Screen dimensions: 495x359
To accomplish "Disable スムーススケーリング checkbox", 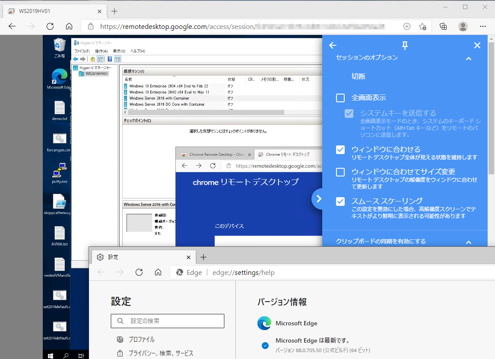I will coord(340,201).
